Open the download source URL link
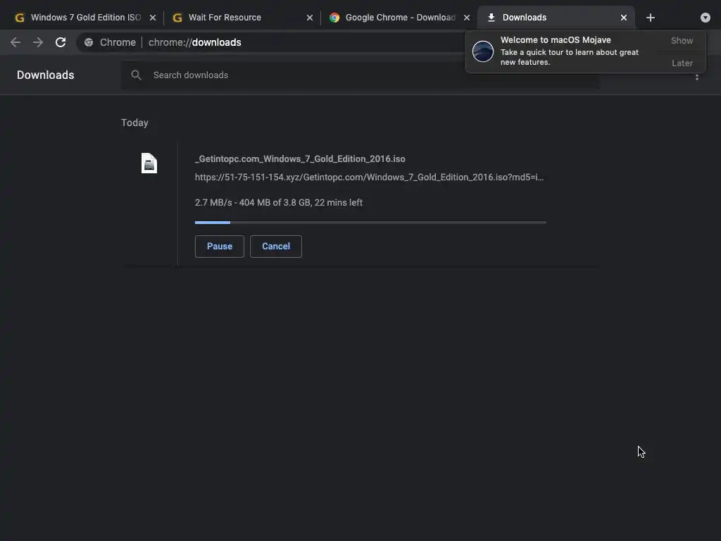This screenshot has height=541, width=721. (369, 177)
